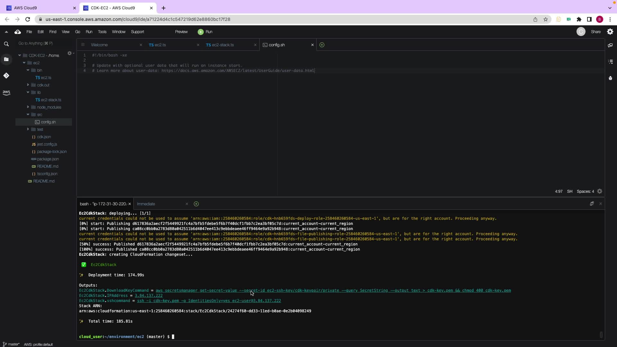Image resolution: width=617 pixels, height=347 pixels.
Task: Add new editor tab with plus
Action: tap(322, 45)
